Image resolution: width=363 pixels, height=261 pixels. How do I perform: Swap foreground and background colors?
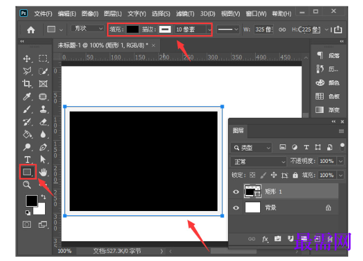43,197
